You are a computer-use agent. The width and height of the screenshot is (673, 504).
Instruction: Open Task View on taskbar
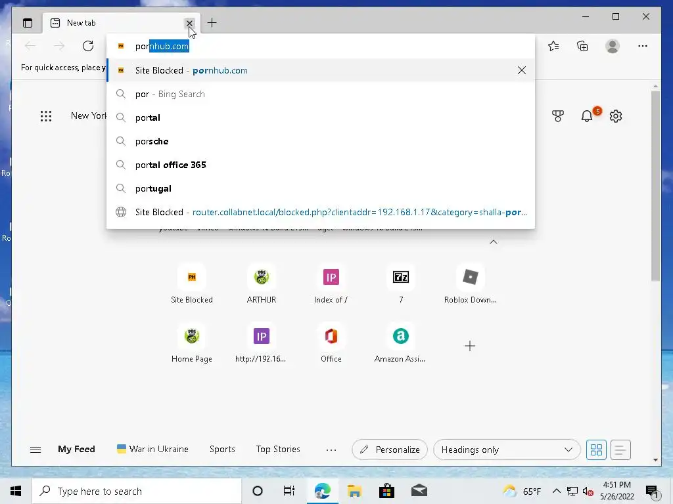(289, 491)
